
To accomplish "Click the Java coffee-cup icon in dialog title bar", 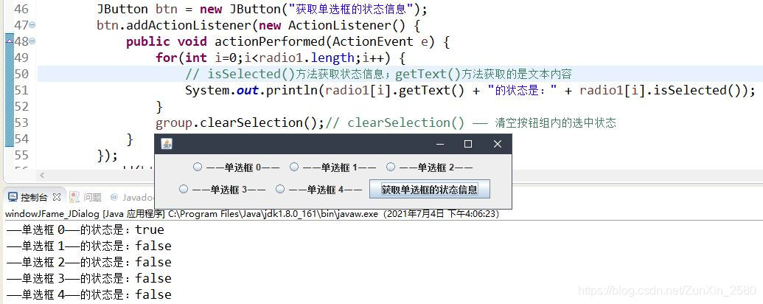I will coord(167,144).
